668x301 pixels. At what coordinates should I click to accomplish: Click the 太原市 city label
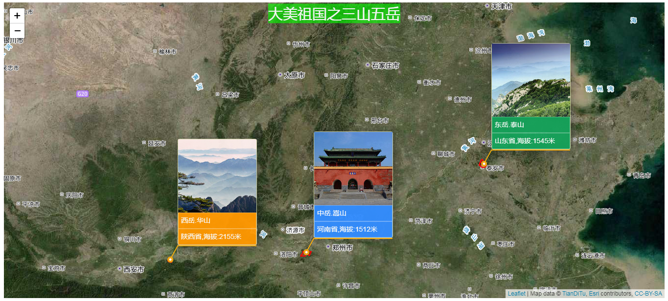(x=294, y=75)
